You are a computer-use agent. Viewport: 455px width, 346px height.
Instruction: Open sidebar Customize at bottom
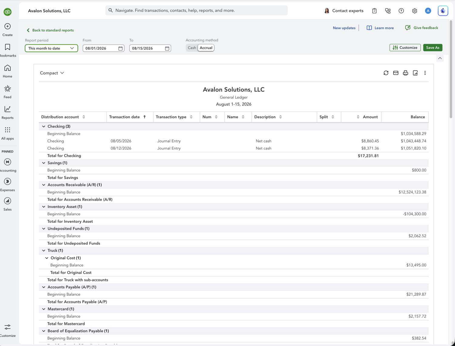pos(8,331)
